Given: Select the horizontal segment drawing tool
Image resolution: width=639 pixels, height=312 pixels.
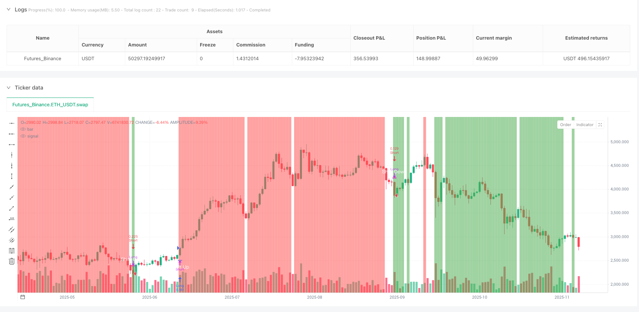Looking at the screenshot, I should tap(12, 144).
